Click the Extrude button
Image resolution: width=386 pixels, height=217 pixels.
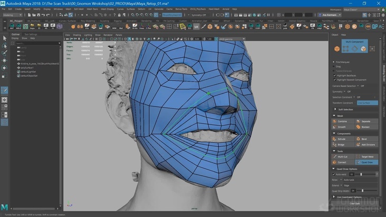click(x=343, y=139)
